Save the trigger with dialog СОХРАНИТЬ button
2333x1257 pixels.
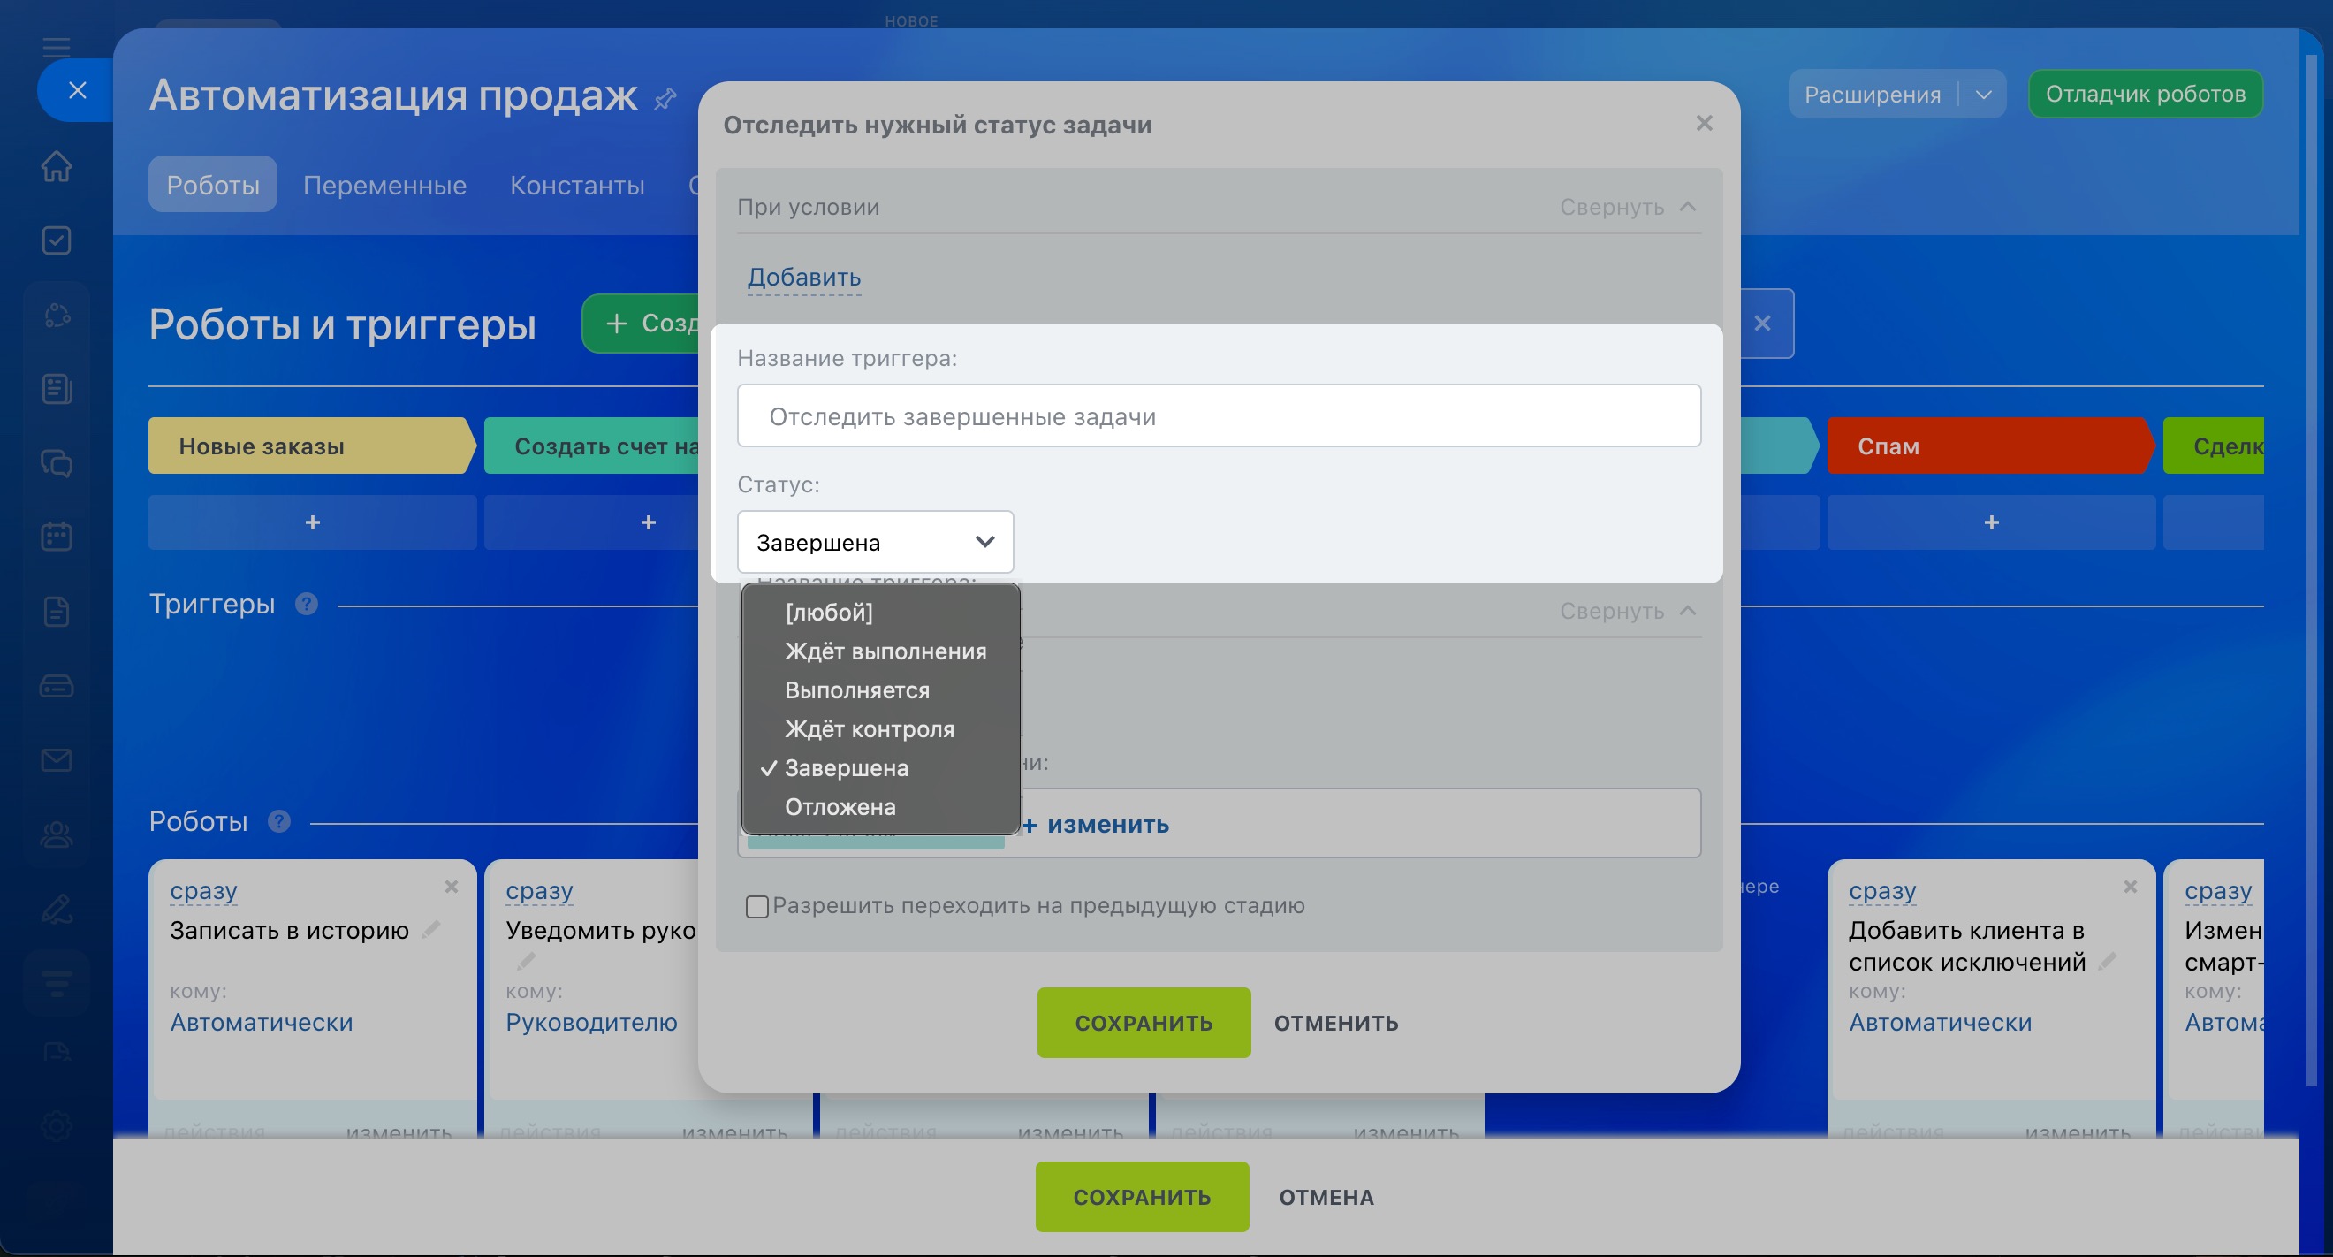coord(1143,1023)
